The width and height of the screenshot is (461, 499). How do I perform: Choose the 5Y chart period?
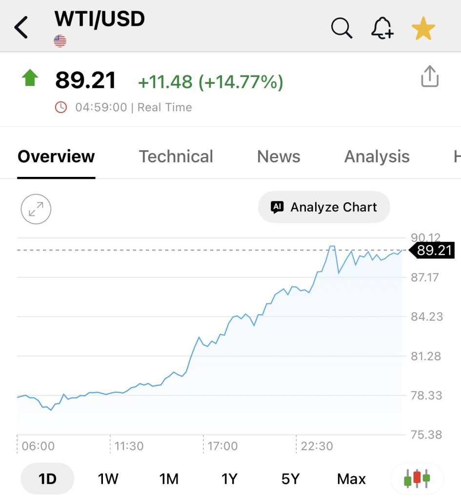point(290,479)
